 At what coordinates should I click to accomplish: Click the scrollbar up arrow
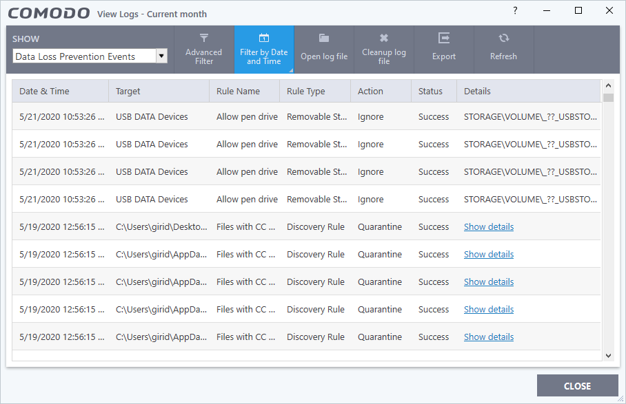[609, 85]
